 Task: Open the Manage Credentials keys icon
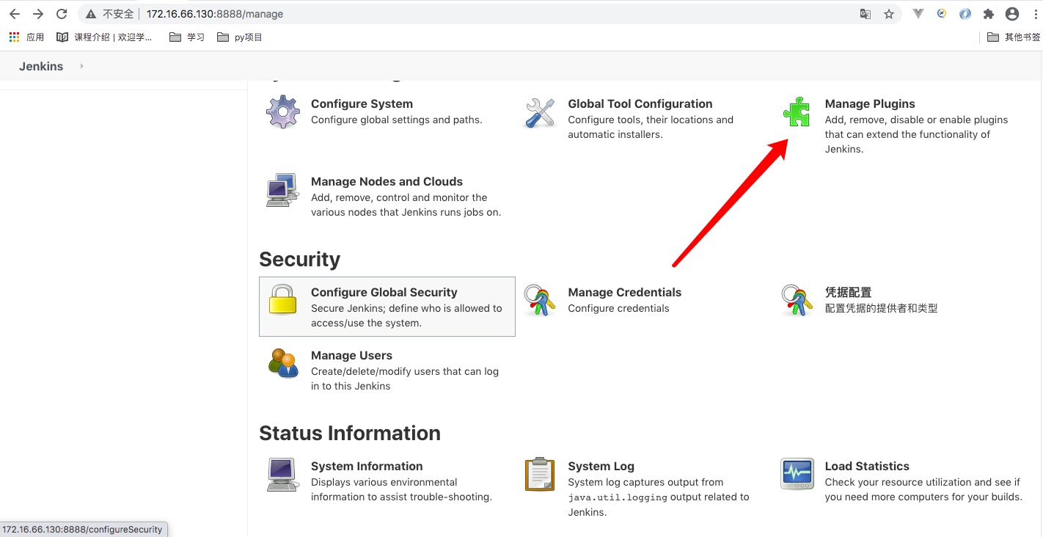click(x=540, y=300)
